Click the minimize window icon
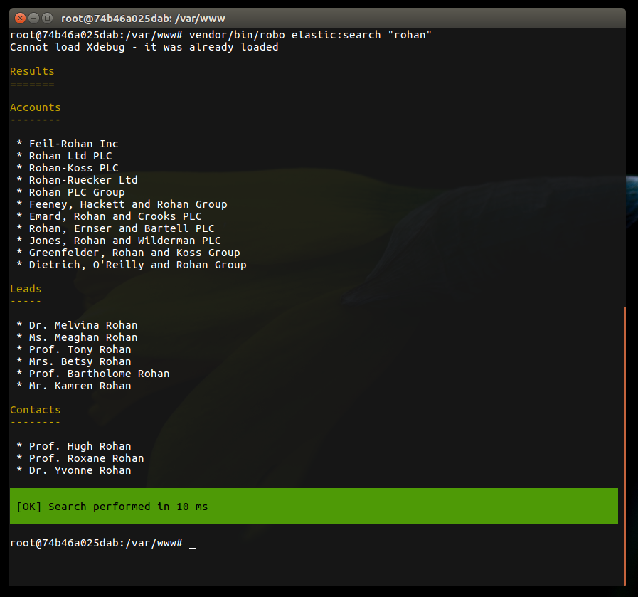This screenshot has width=638, height=597. click(33, 18)
